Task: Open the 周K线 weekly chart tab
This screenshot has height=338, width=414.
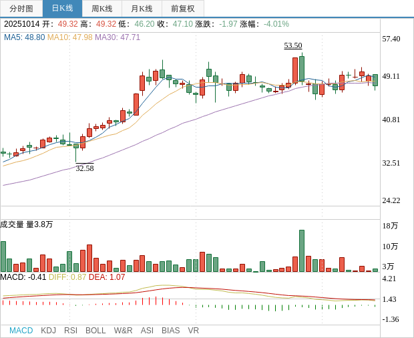Action: coord(102,9)
